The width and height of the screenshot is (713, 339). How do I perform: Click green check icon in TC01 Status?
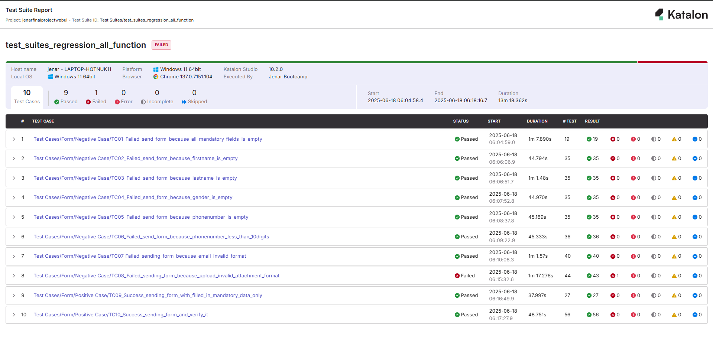[457, 139]
